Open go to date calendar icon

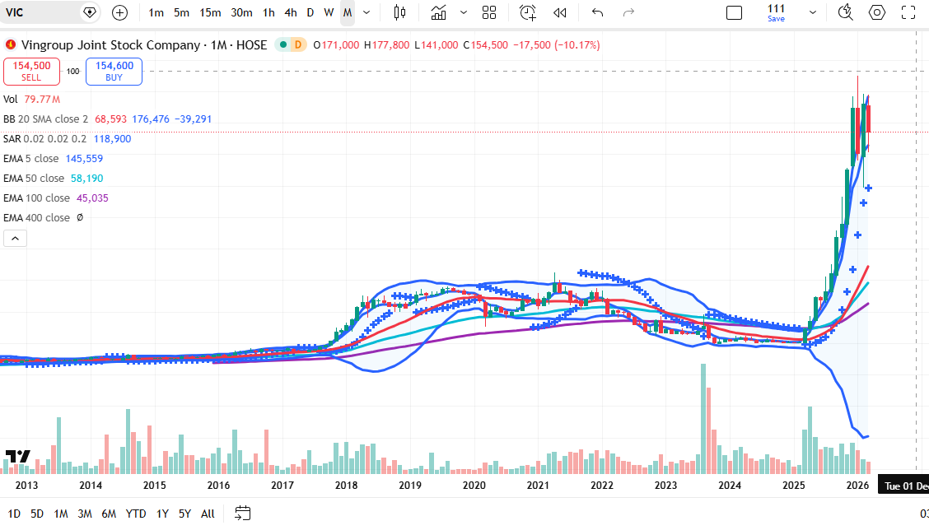coord(243,513)
